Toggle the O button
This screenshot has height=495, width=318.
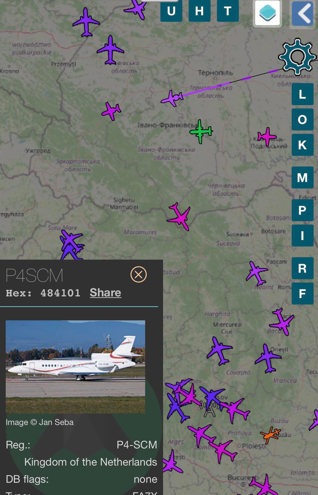tap(303, 120)
